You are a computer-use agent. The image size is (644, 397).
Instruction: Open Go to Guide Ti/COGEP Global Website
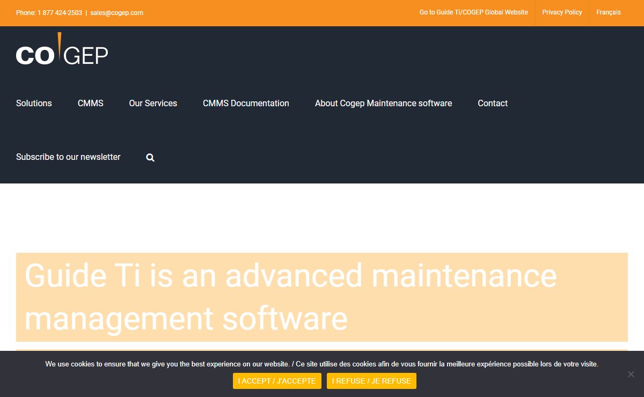click(x=474, y=12)
